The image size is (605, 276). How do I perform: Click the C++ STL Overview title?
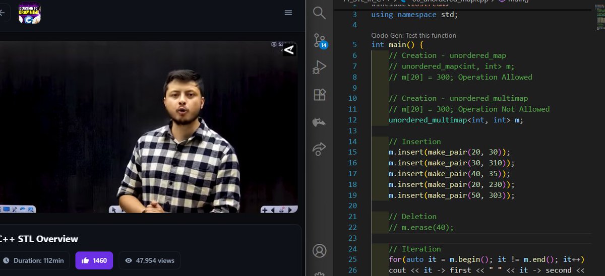[x=39, y=239]
